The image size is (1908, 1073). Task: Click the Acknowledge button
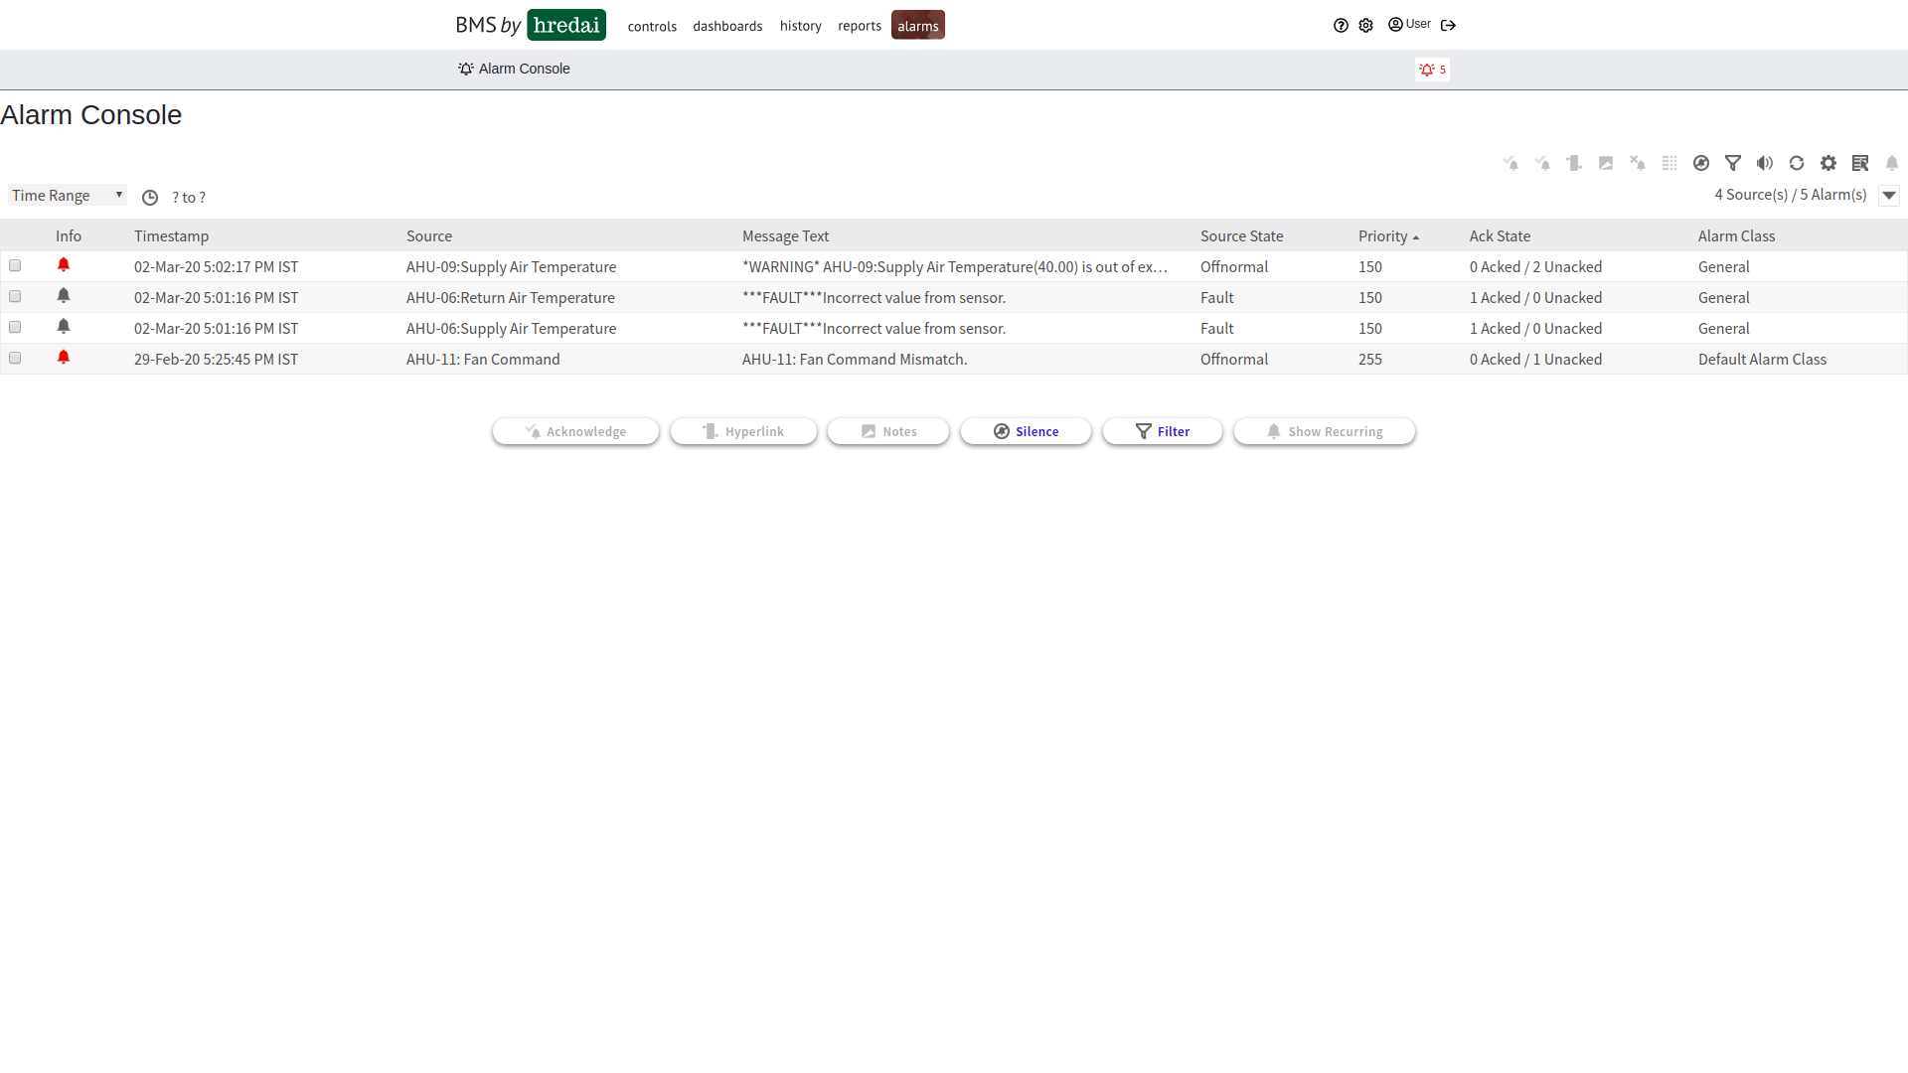click(575, 431)
